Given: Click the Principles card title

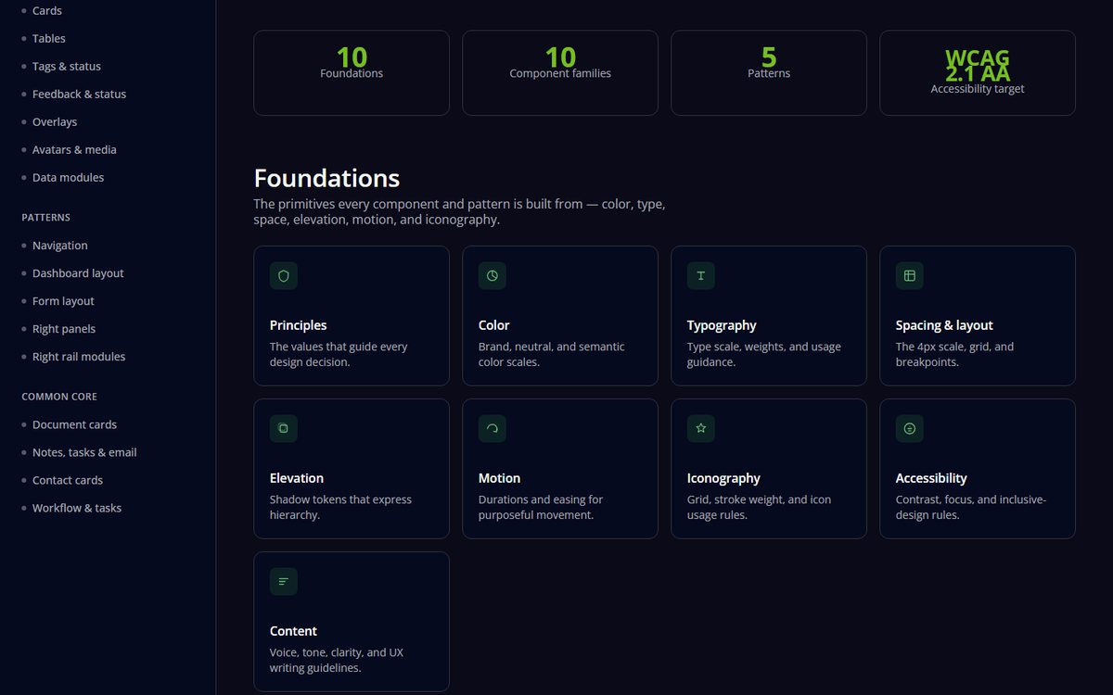Looking at the screenshot, I should coord(298,325).
